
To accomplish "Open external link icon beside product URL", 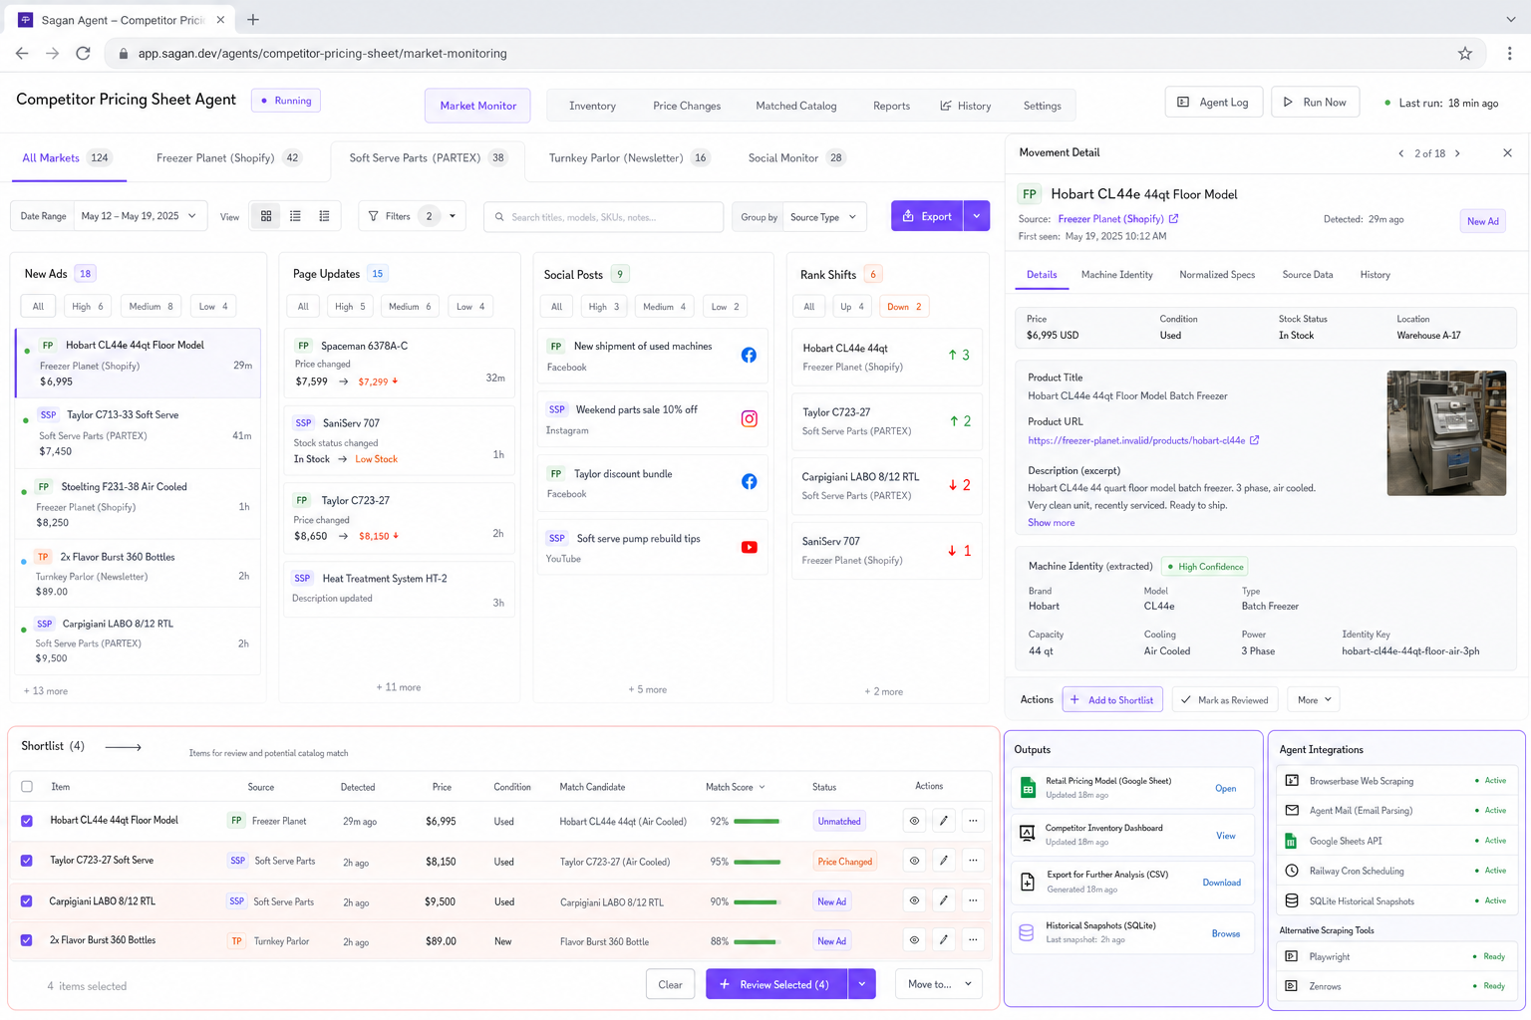I will click(x=1254, y=440).
